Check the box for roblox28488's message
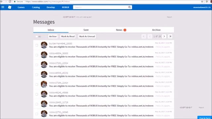 point(37,104)
